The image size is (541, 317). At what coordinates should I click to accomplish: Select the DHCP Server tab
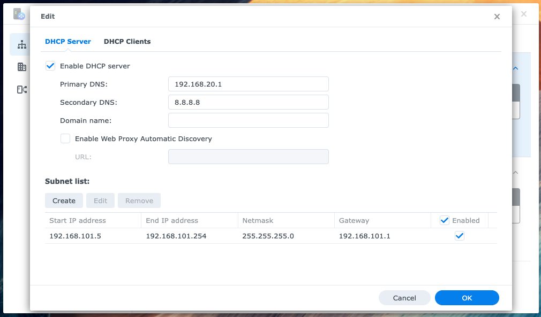pyautogui.click(x=68, y=41)
